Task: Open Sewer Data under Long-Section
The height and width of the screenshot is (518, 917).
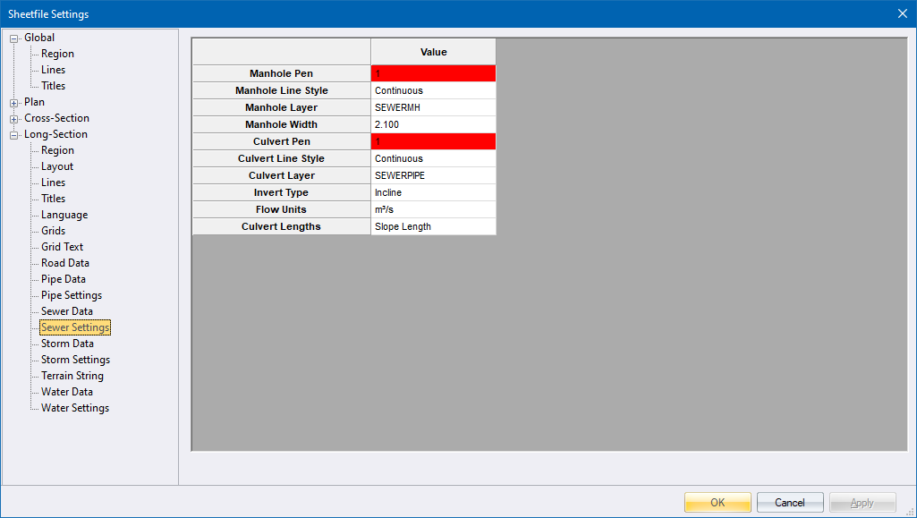Action: pyautogui.click(x=66, y=311)
